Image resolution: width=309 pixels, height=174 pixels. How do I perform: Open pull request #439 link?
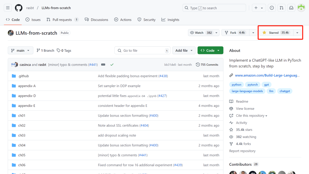178,165
